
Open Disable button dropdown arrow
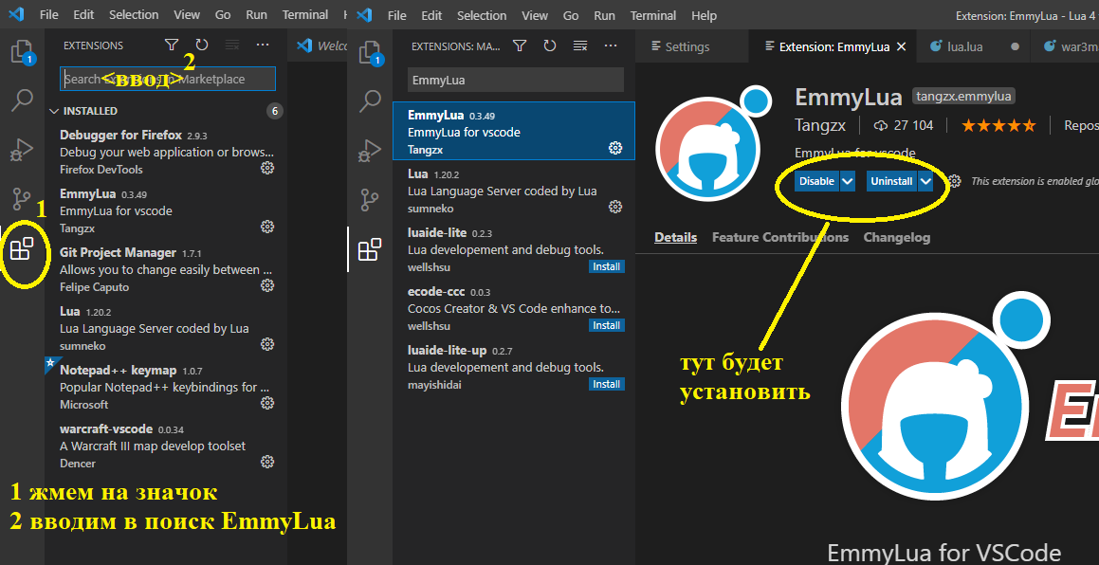pyautogui.click(x=848, y=181)
